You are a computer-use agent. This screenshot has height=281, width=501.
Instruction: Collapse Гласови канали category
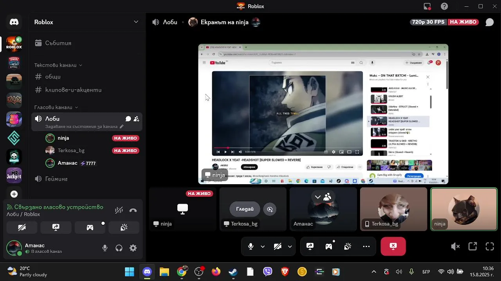56,107
